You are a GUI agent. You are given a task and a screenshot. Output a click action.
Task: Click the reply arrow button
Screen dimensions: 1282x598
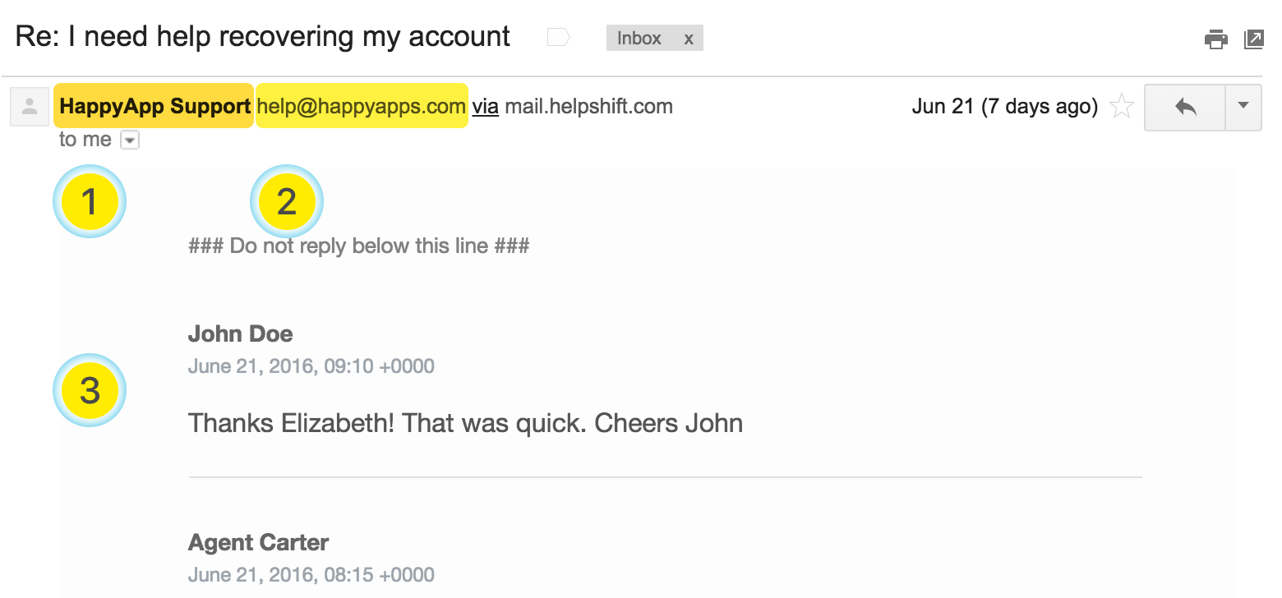tap(1185, 107)
